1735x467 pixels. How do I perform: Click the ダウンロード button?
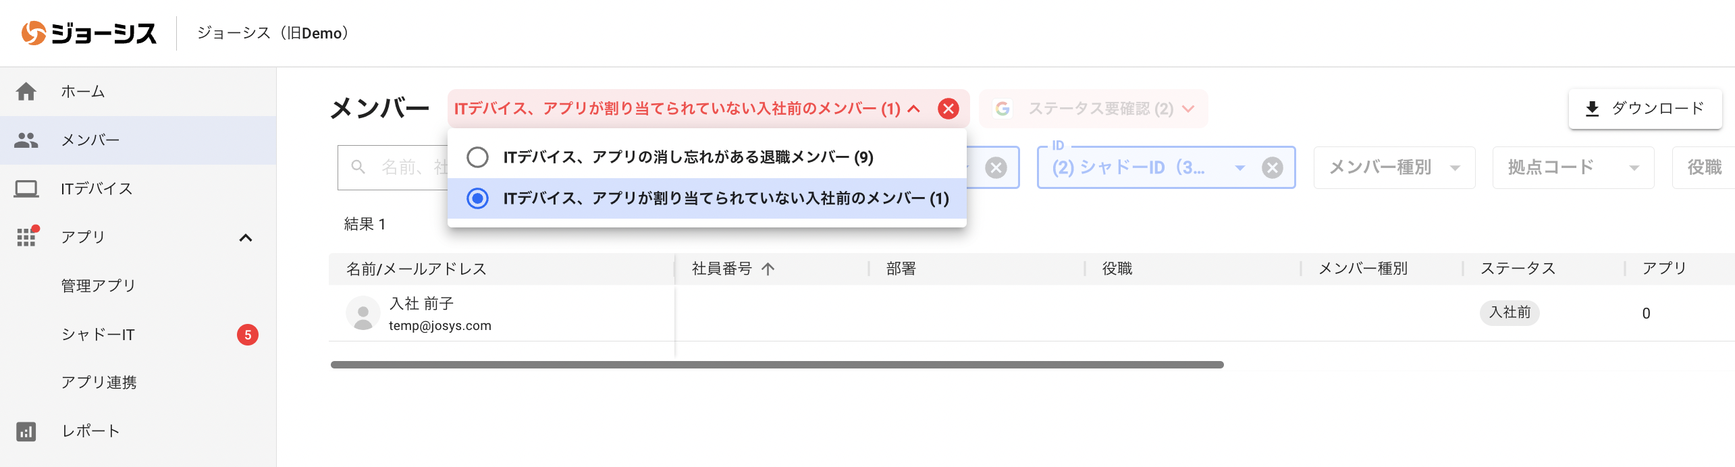pyautogui.click(x=1645, y=109)
